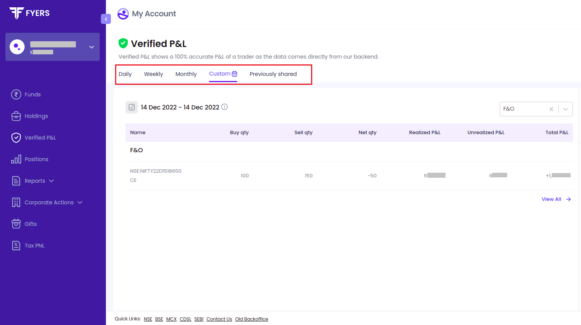Expand the account selector chevron
The width and height of the screenshot is (581, 325).
92,47
